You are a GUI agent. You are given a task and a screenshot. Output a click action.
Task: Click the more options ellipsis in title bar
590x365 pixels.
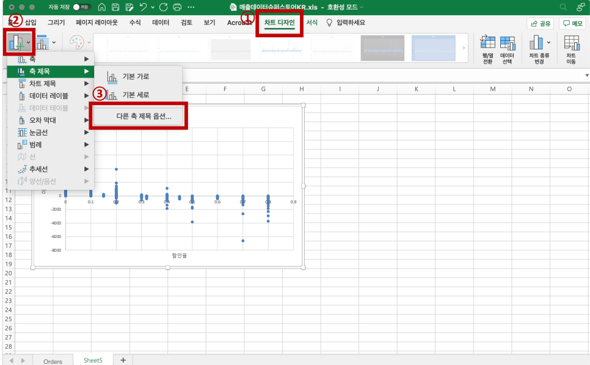pyautogui.click(x=191, y=7)
